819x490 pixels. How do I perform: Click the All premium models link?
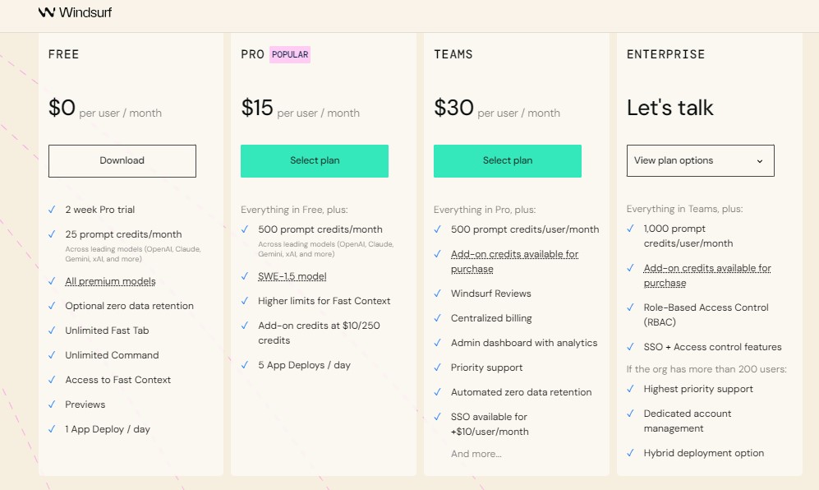click(110, 281)
